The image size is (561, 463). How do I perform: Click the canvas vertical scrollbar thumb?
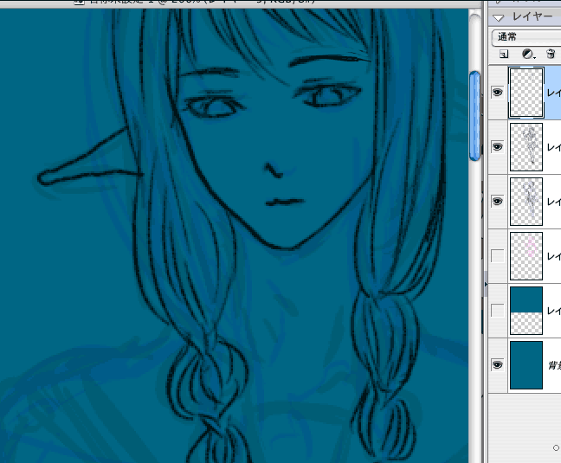pyautogui.click(x=474, y=116)
